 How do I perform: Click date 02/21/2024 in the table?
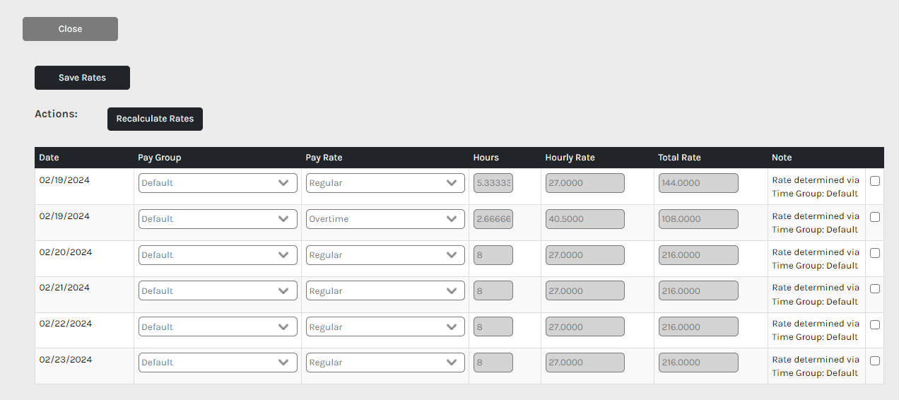(x=64, y=288)
